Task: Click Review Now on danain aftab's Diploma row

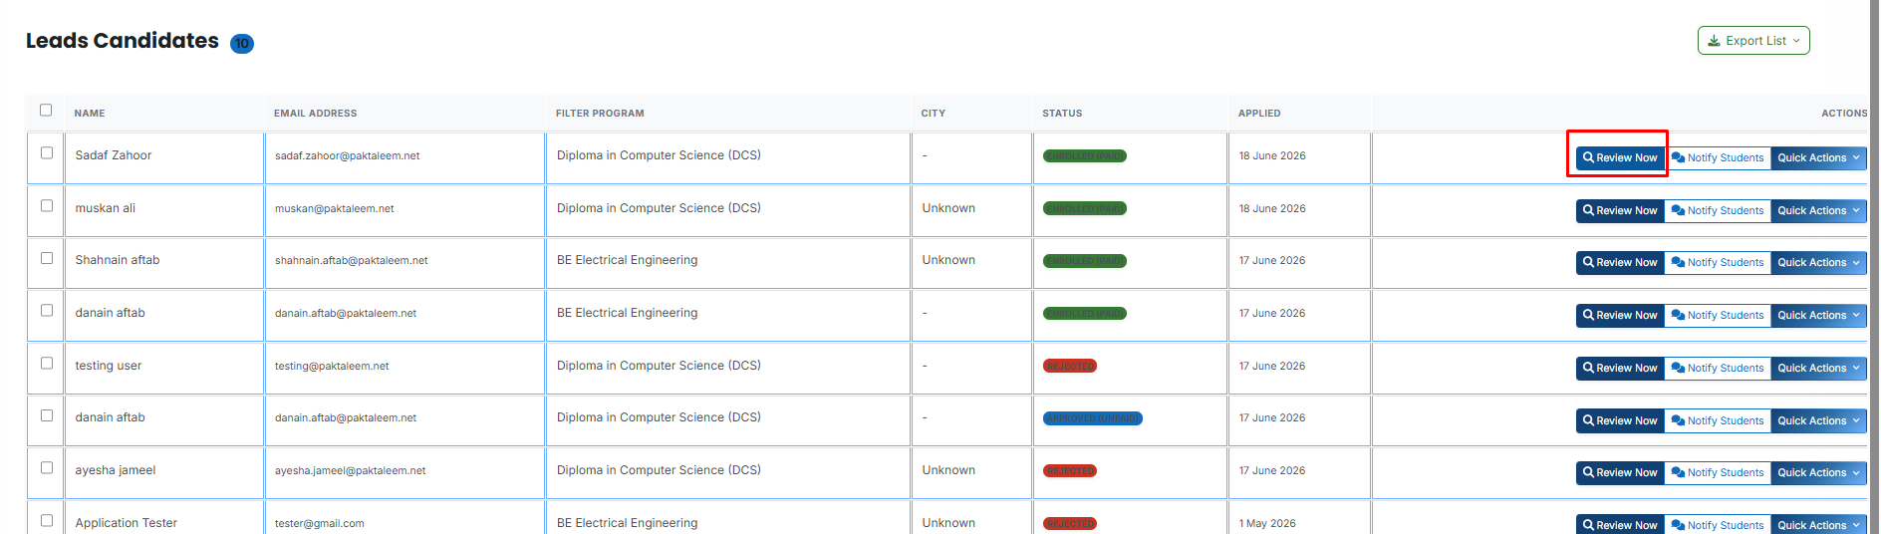Action: tap(1620, 421)
